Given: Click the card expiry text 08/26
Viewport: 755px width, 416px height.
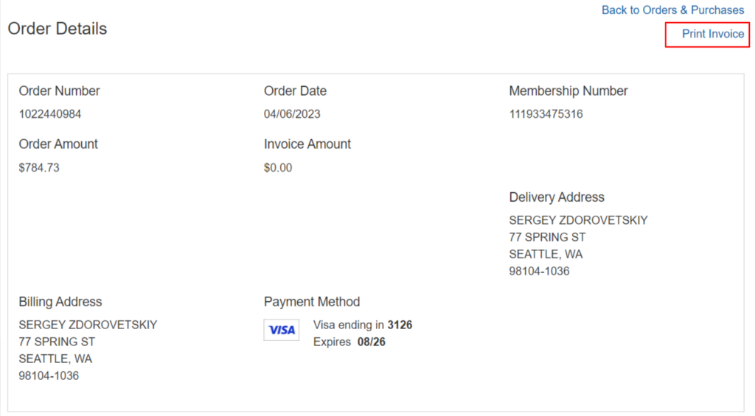Looking at the screenshot, I should 372,342.
